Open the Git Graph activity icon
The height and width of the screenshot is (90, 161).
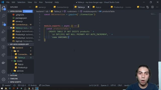[x=4, y=47]
